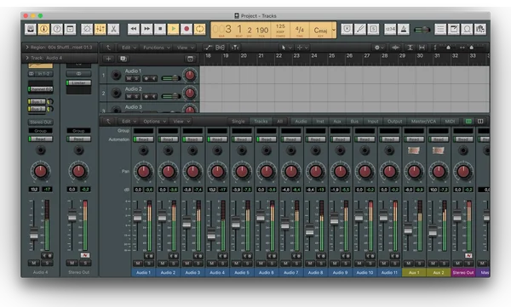This screenshot has width=511, height=307.
Task: Open Tracks area Functions menu
Action: click(157, 48)
